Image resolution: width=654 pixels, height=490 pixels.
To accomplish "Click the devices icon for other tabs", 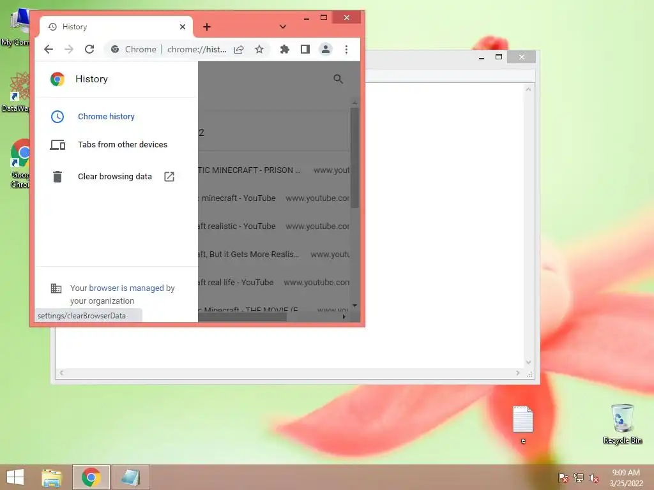I will pyautogui.click(x=57, y=145).
